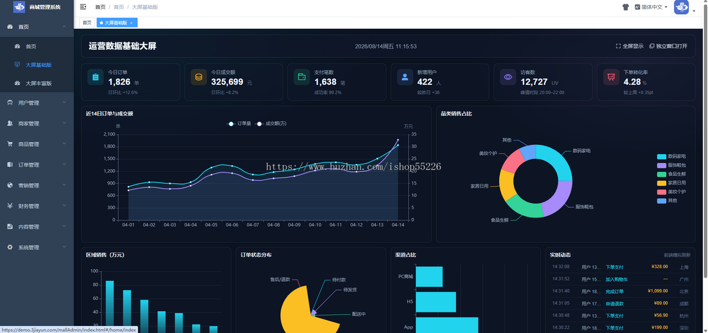Click the 今日成交额 coins icon

[199, 77]
